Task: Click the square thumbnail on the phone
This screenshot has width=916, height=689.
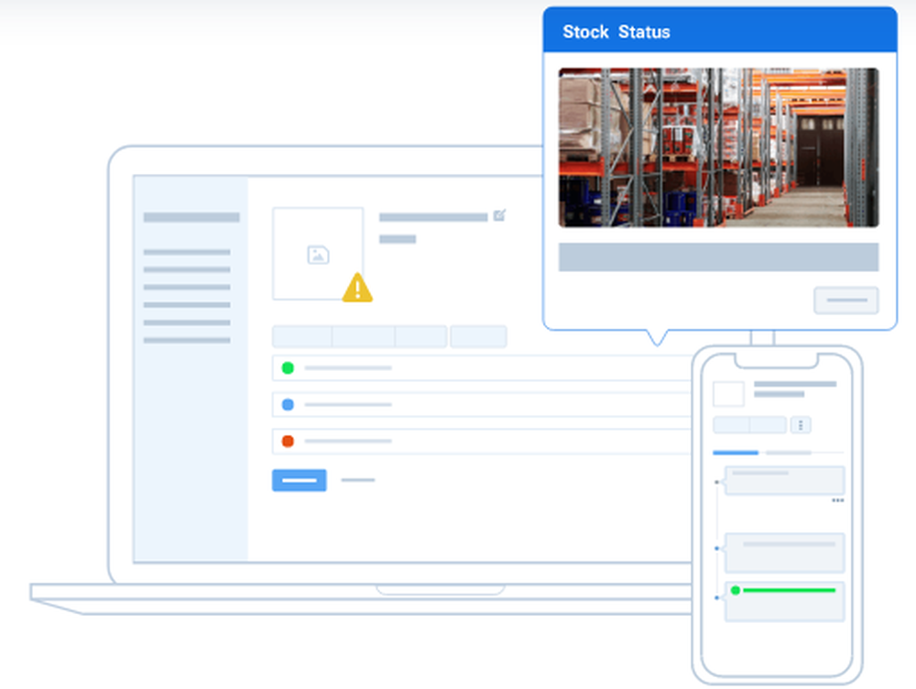Action: (x=728, y=394)
